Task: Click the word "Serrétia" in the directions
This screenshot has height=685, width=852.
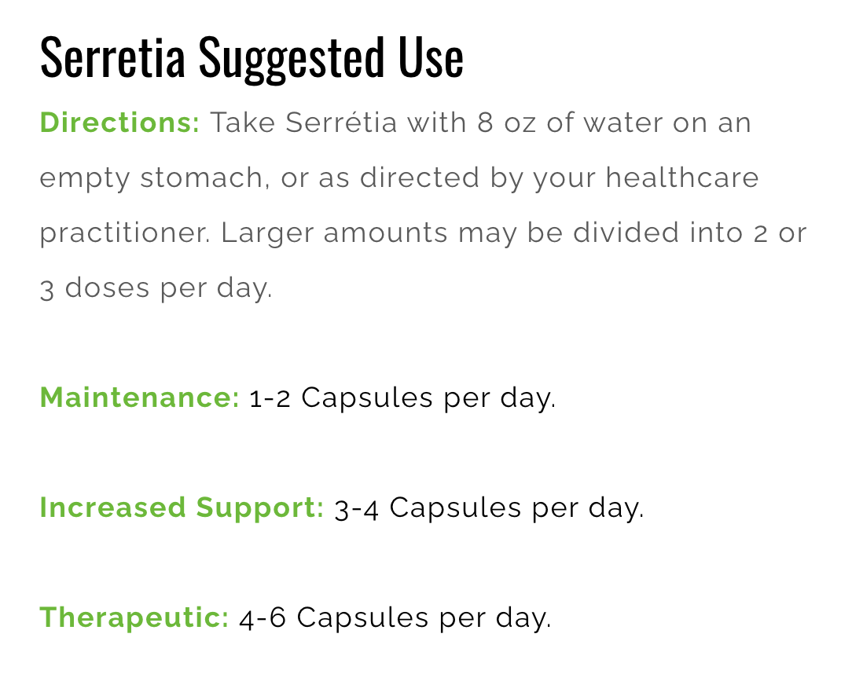Action: pyautogui.click(x=341, y=123)
